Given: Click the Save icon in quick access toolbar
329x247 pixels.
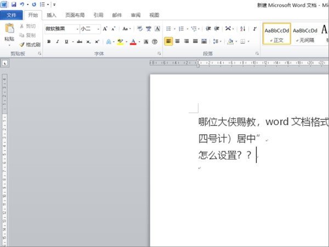Looking at the screenshot, I should point(14,4).
